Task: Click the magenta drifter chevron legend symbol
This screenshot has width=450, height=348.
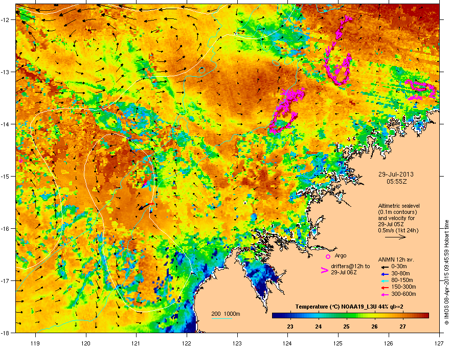Action: (325, 270)
